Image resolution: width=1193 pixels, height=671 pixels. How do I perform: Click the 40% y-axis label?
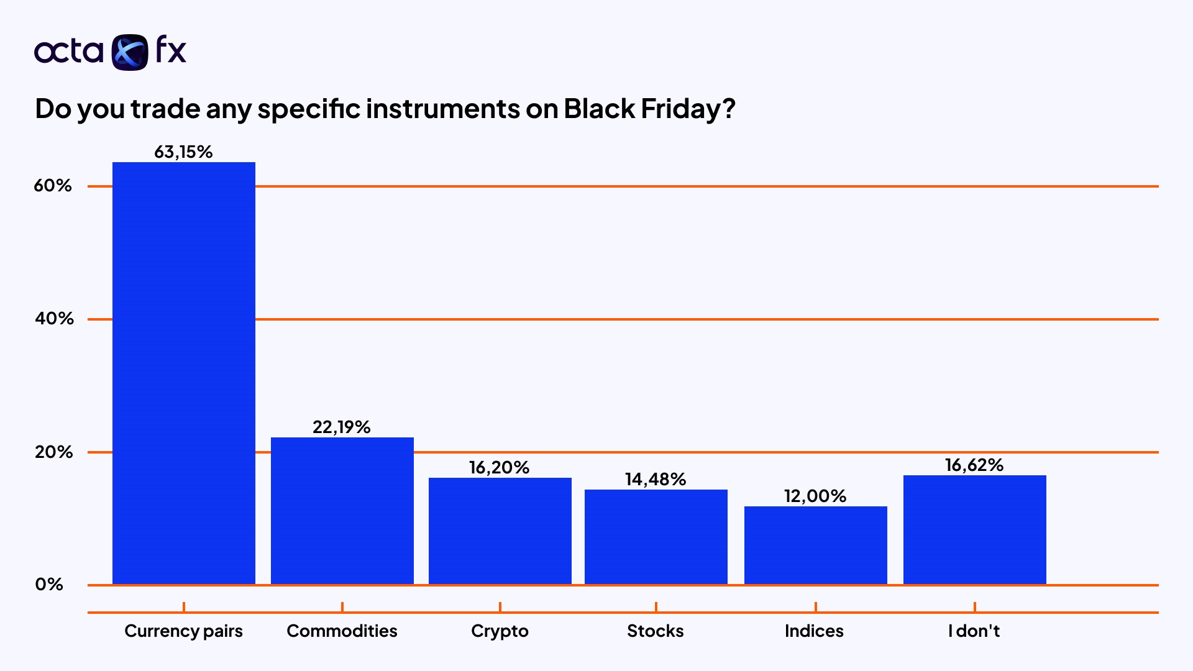54,319
